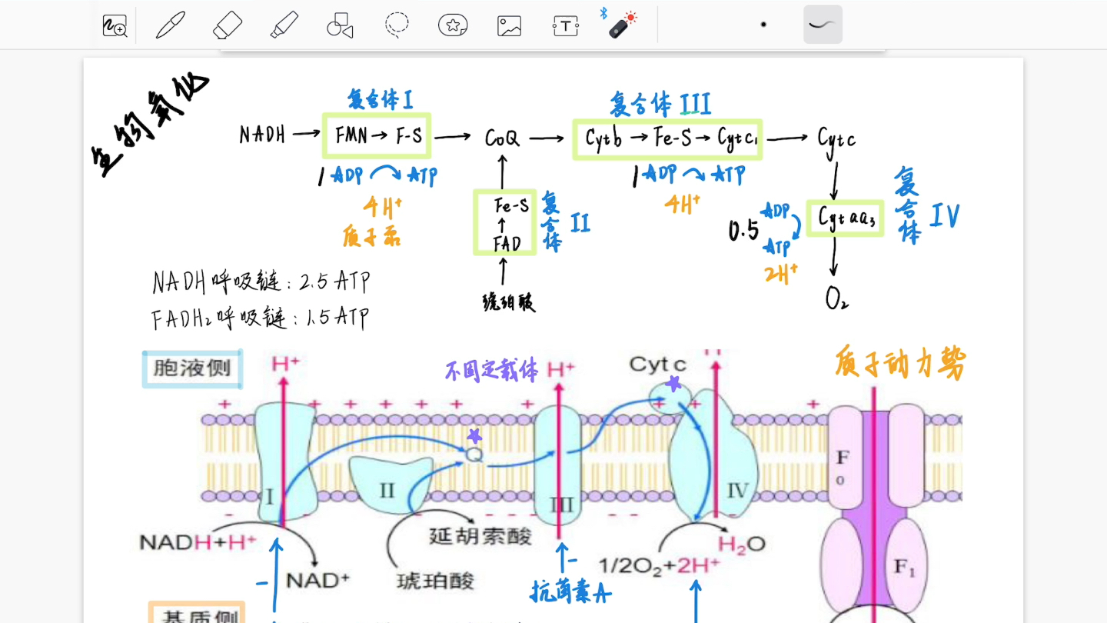Click the H2O label near complex IV
This screenshot has width=1107, height=623.
point(742,545)
